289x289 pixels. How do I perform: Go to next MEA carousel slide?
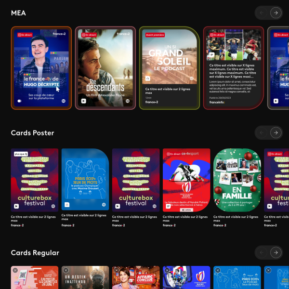tap(276, 13)
